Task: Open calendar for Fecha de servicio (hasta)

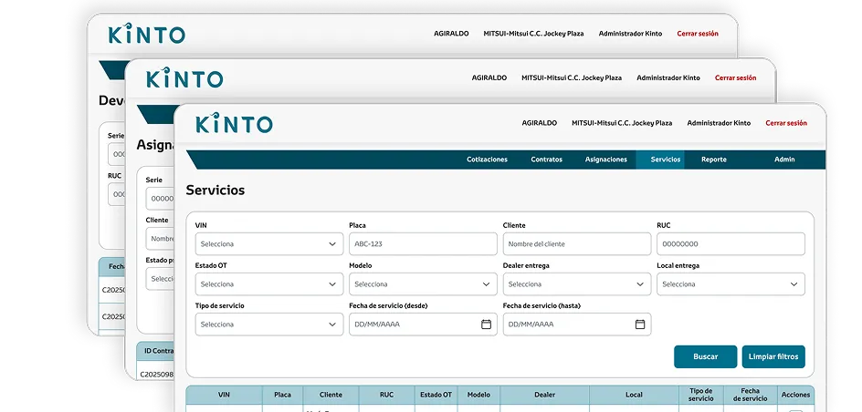Action: pyautogui.click(x=640, y=324)
